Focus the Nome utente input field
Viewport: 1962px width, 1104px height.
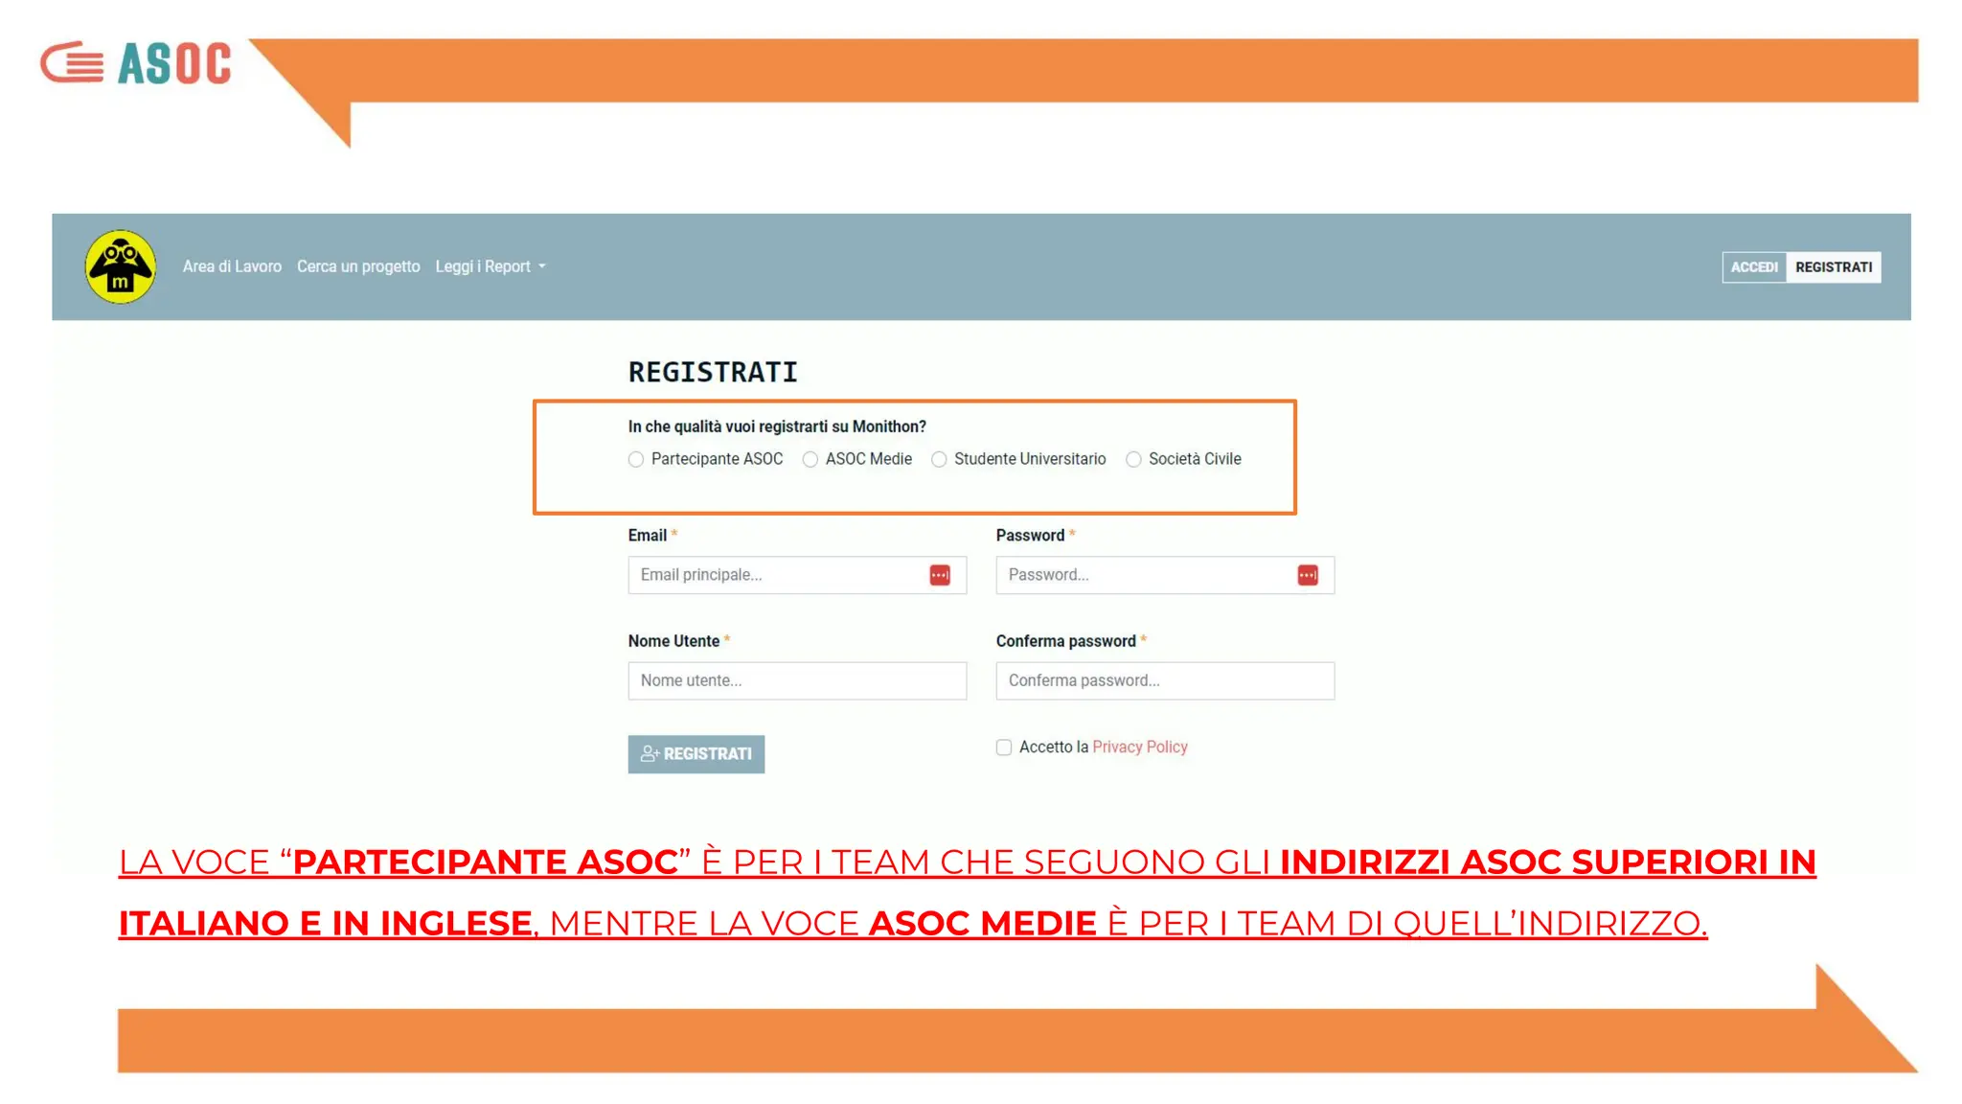tap(797, 680)
